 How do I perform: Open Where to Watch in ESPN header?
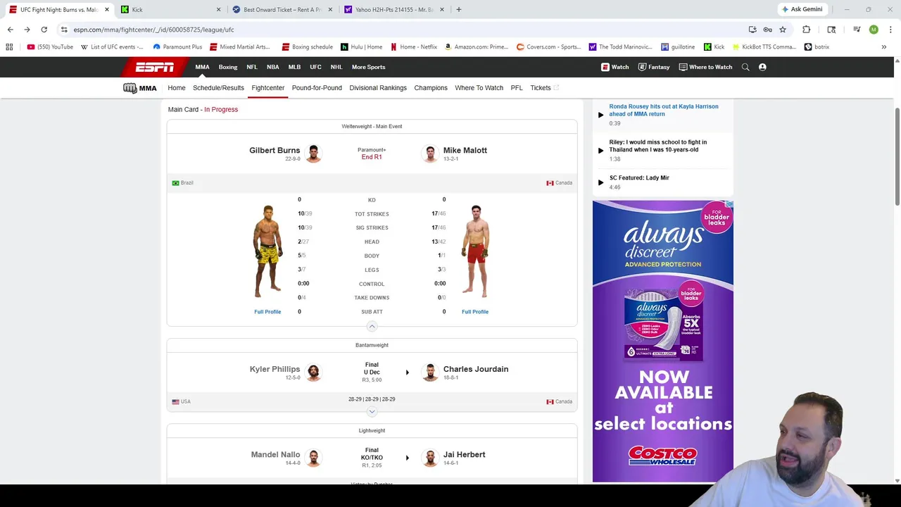705,67
